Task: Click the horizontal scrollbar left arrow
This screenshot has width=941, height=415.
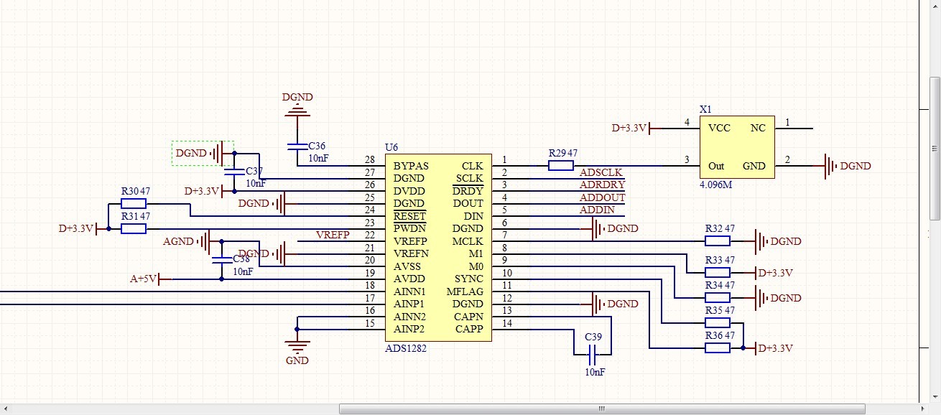Action: [6, 409]
